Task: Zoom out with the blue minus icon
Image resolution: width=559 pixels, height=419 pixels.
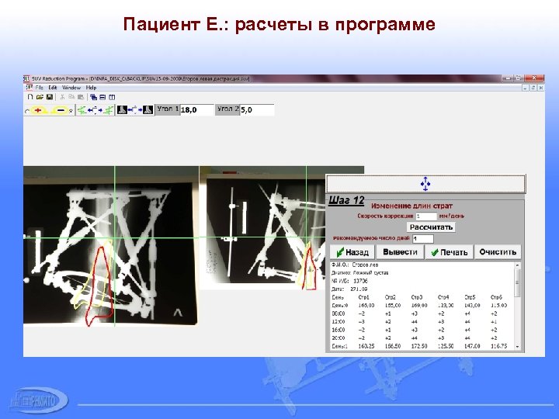Action: pos(60,110)
